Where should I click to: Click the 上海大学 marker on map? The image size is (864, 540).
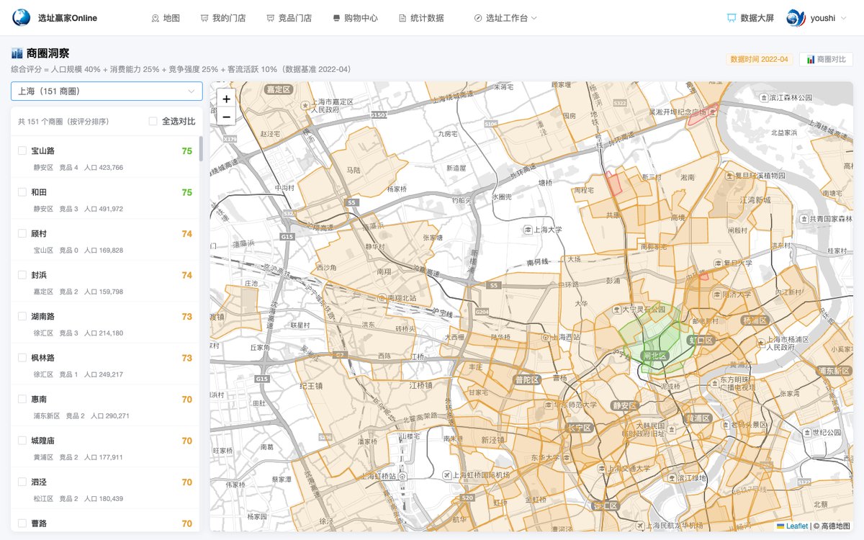528,230
